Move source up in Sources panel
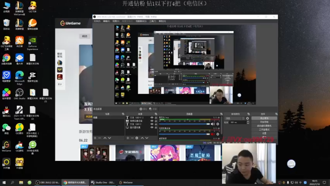 (142, 138)
